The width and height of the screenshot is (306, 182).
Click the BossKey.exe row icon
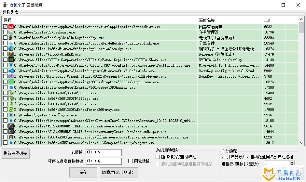tap(11, 38)
